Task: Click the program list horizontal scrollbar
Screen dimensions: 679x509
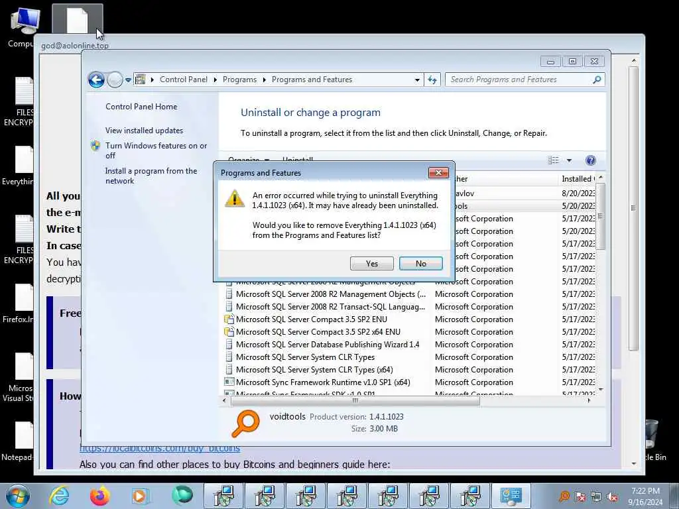Action: pyautogui.click(x=355, y=401)
